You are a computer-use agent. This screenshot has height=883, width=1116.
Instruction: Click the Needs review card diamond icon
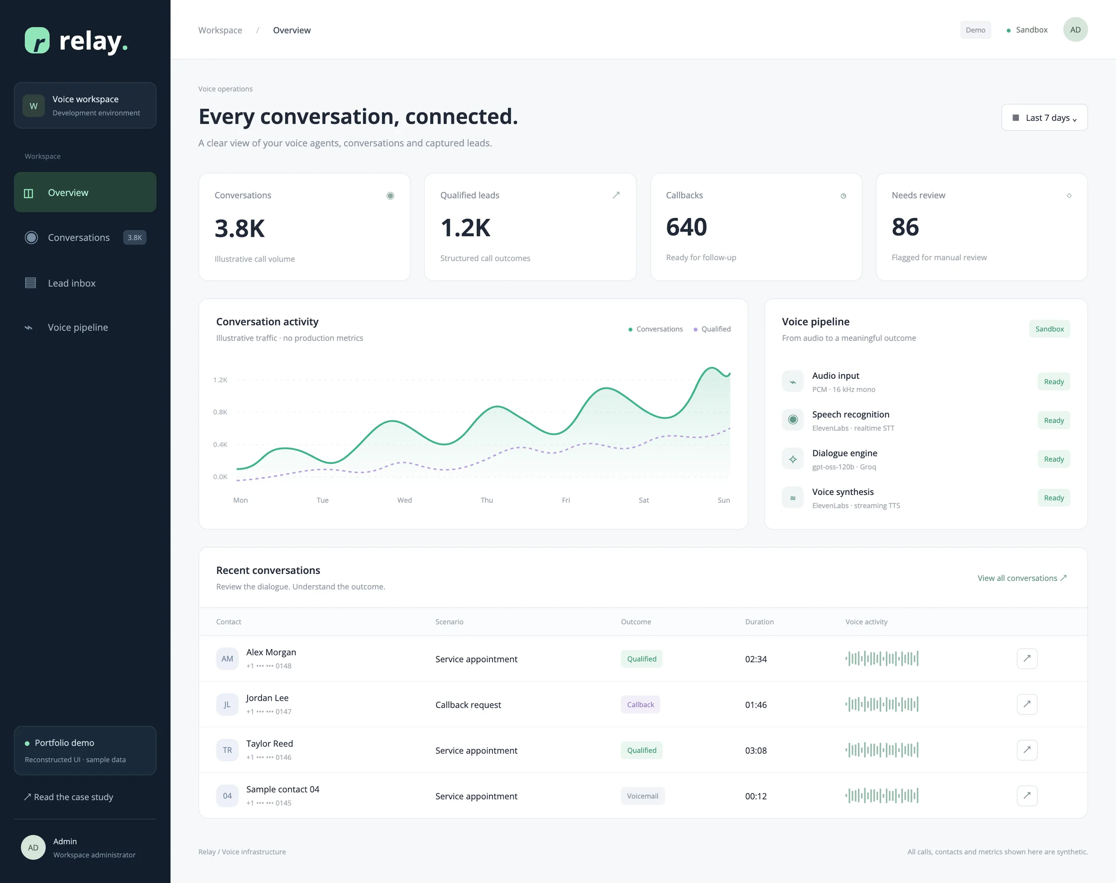[1069, 195]
